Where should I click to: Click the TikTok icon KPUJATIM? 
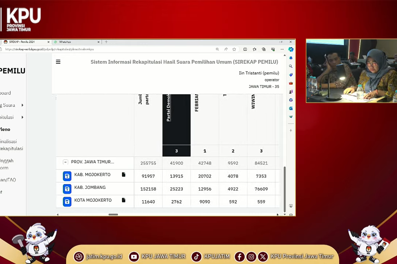[x=196, y=257]
